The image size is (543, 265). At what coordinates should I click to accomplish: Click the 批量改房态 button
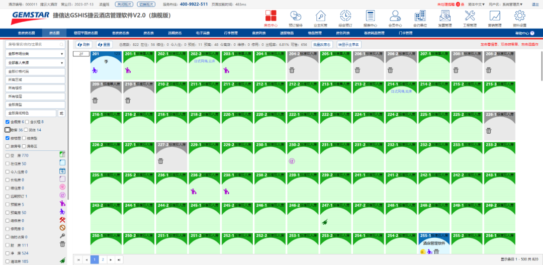click(322, 44)
